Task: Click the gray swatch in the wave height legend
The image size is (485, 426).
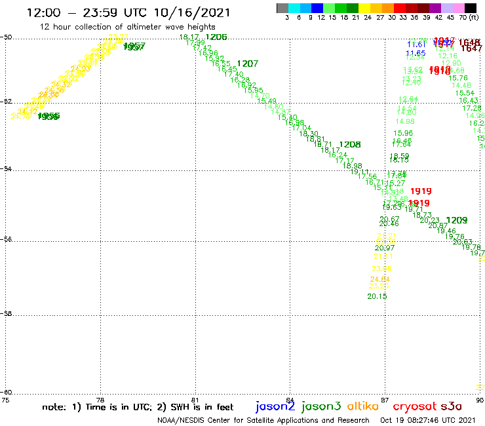Action: tap(282, 8)
